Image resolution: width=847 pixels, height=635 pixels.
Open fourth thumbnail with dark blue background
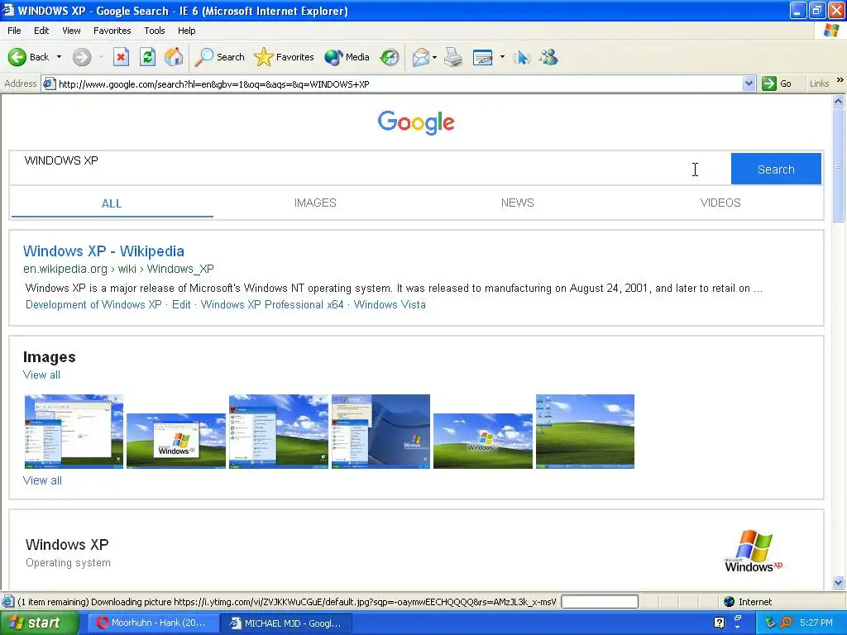tap(380, 432)
